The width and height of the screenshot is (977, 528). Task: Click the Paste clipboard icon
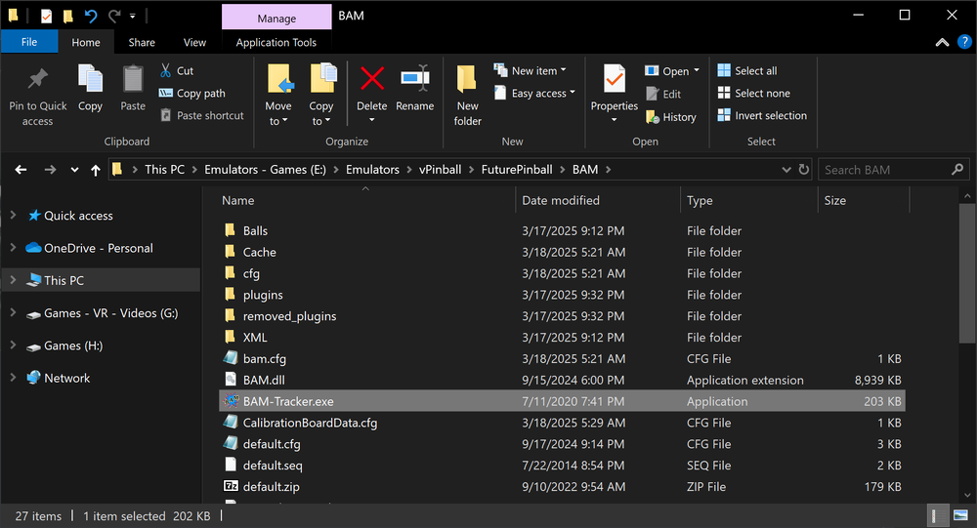pyautogui.click(x=133, y=79)
